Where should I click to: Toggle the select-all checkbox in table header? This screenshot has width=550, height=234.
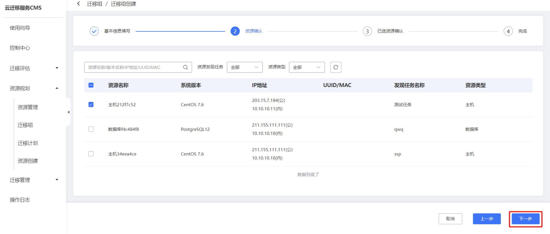[91, 85]
